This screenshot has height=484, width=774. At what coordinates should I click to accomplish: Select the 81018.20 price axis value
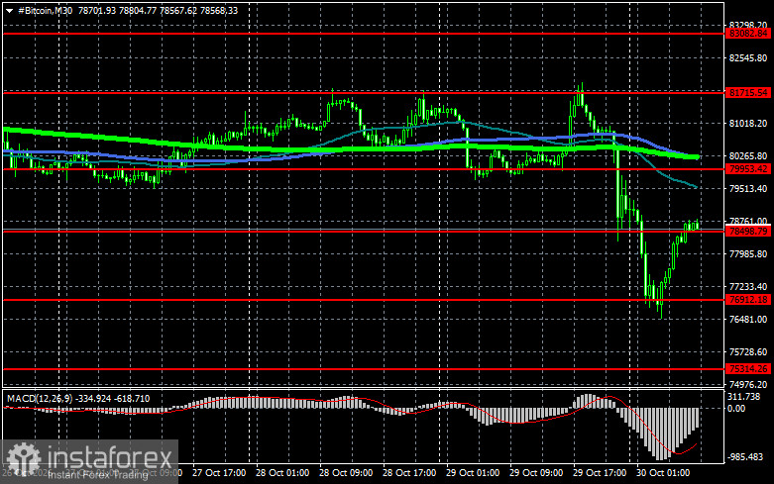pyautogui.click(x=748, y=123)
